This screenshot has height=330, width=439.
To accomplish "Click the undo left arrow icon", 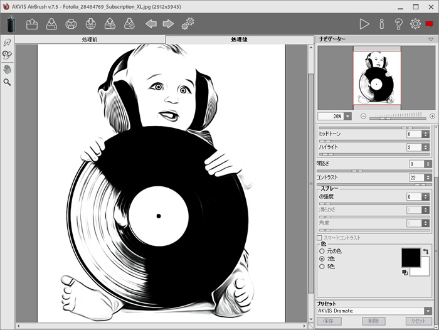I will point(151,24).
